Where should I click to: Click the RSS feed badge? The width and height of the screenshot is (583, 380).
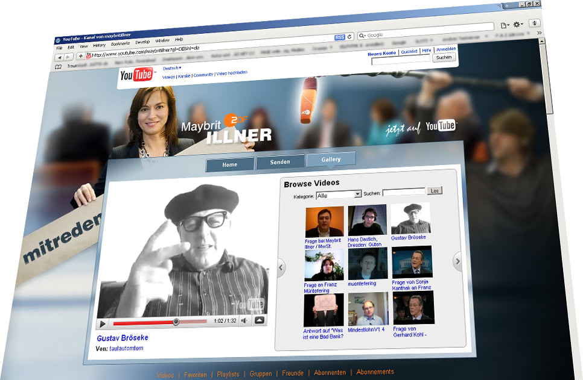pos(340,37)
